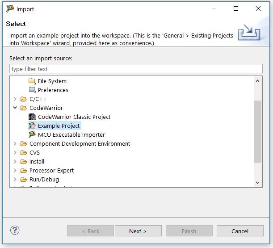Select CodeWarrior tree label
The height and width of the screenshot is (248, 273).
pos(46,108)
